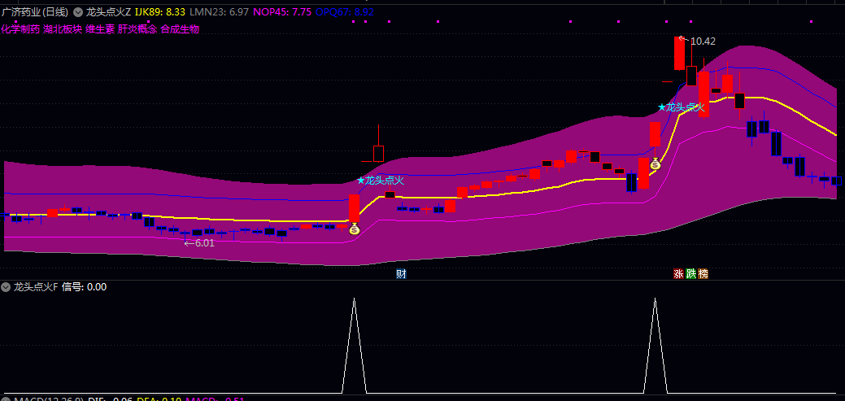
Task: Open the 肝炎概念 concept tag
Action: coord(137,29)
